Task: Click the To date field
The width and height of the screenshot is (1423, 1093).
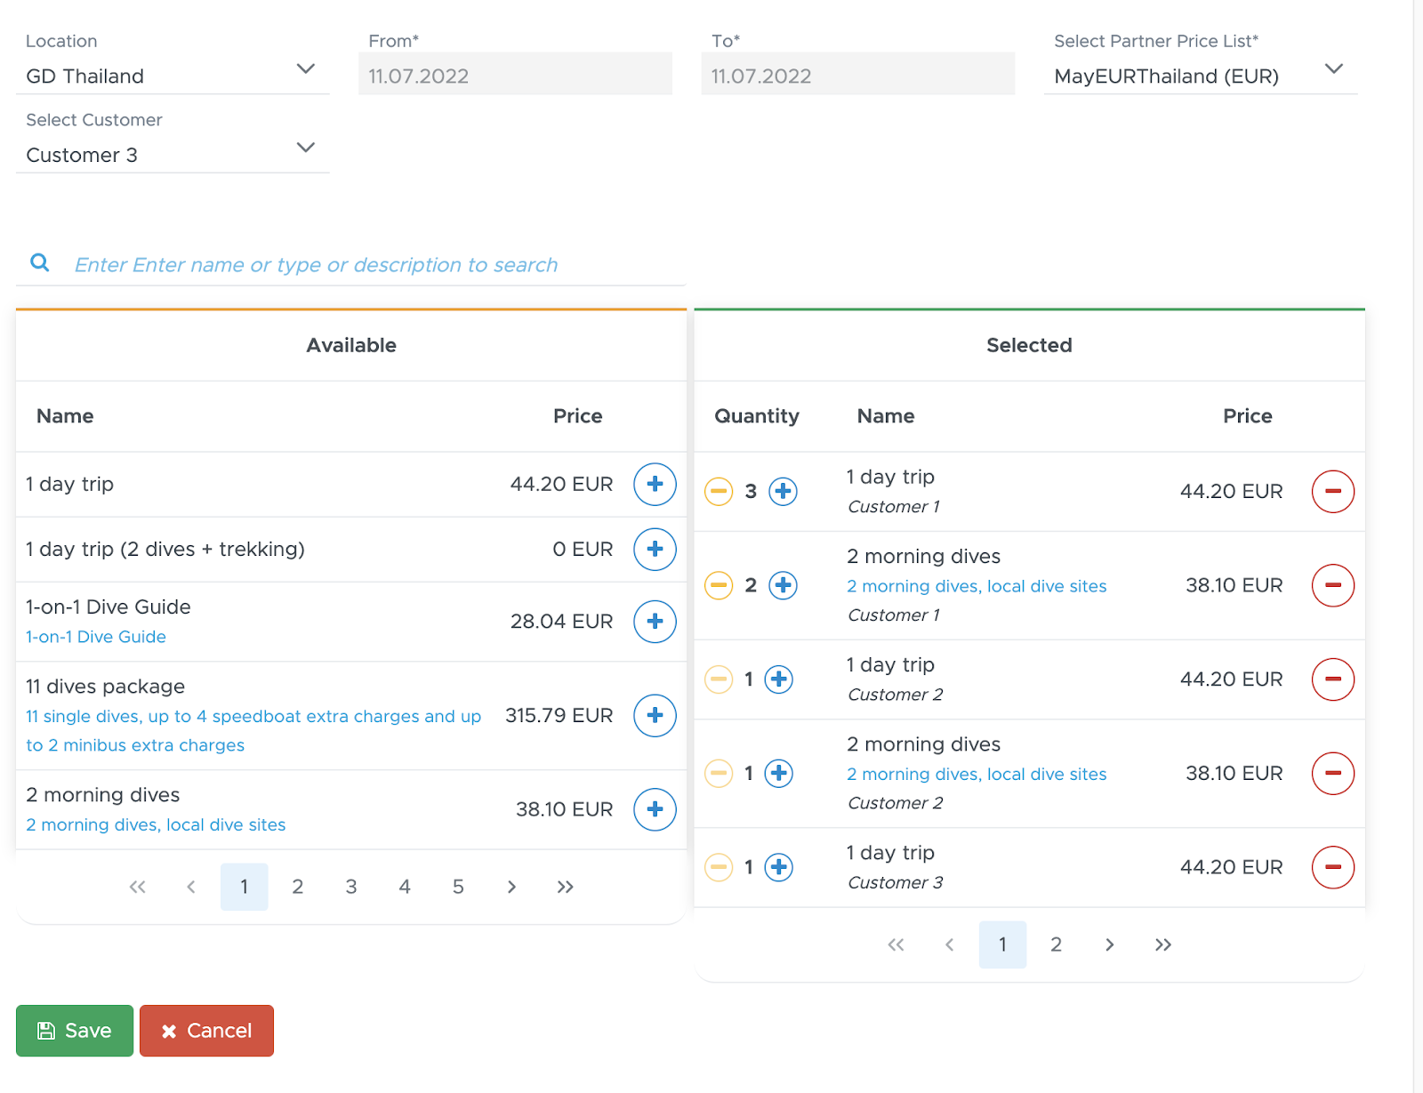Action: pos(858,75)
